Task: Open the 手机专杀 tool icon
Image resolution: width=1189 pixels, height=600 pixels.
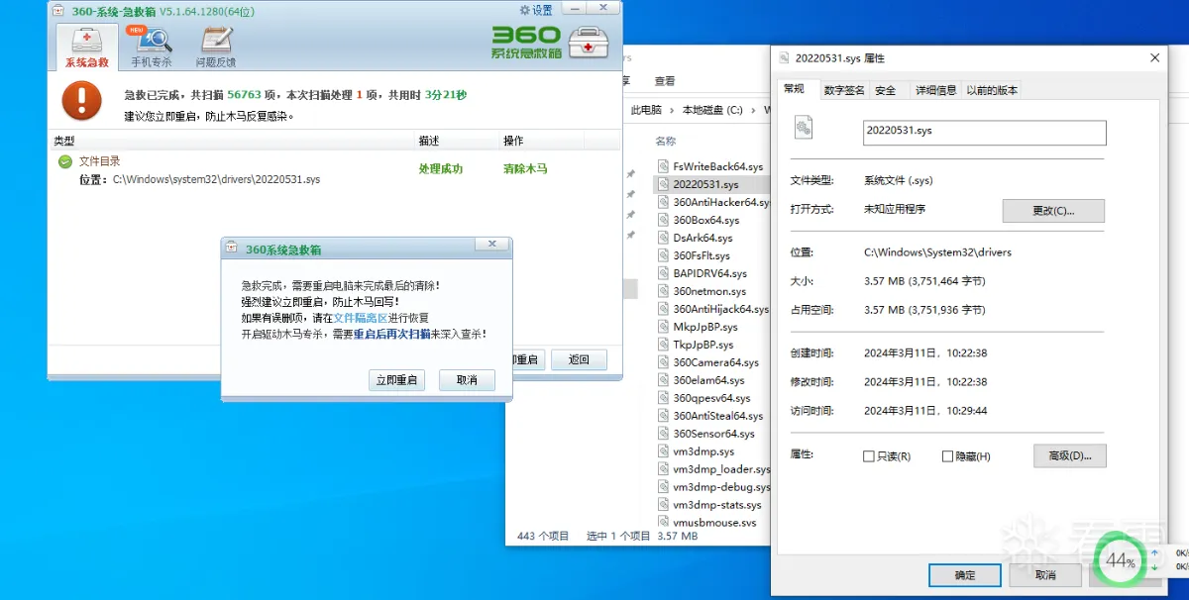Action: 151,47
